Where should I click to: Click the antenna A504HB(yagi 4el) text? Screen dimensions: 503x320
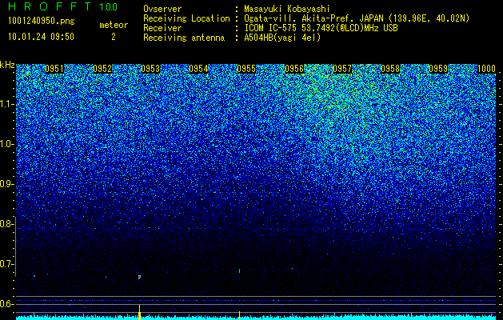click(x=282, y=38)
